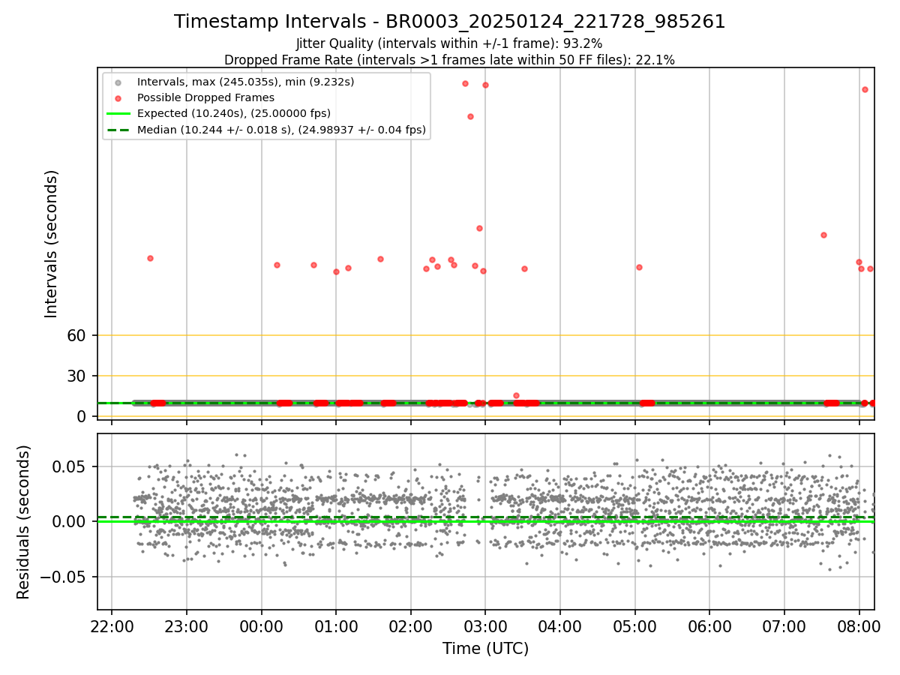Click the dropped-frame point just after 05:00
The height and width of the screenshot is (675, 900).
pyautogui.click(x=639, y=267)
